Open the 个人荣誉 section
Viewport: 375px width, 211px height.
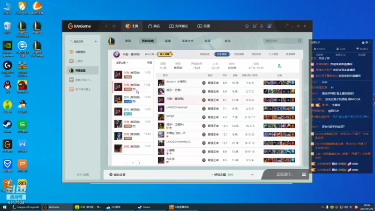tap(273, 54)
